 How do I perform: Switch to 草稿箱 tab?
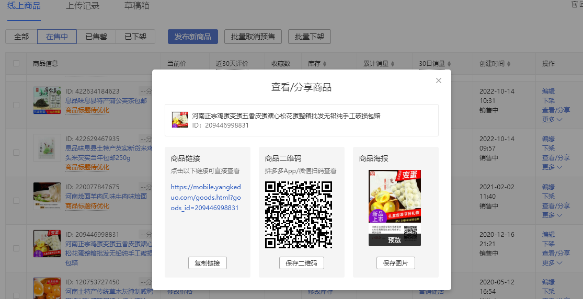pos(137,6)
